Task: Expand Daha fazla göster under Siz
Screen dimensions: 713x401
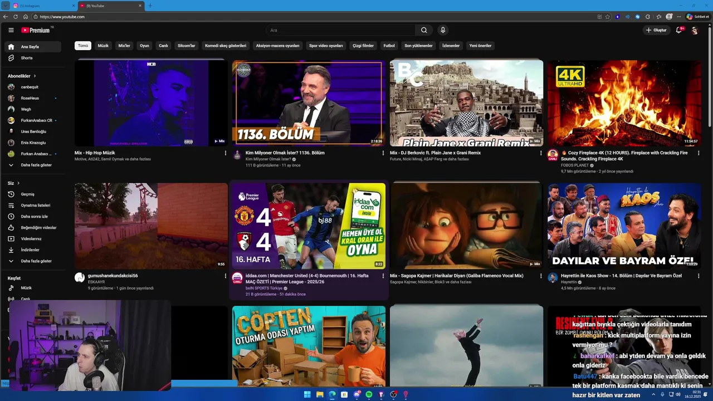Action: [33, 261]
